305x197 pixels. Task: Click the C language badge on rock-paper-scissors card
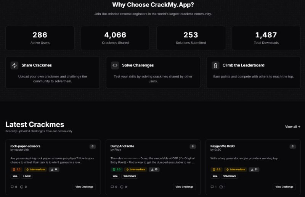coord(93,147)
